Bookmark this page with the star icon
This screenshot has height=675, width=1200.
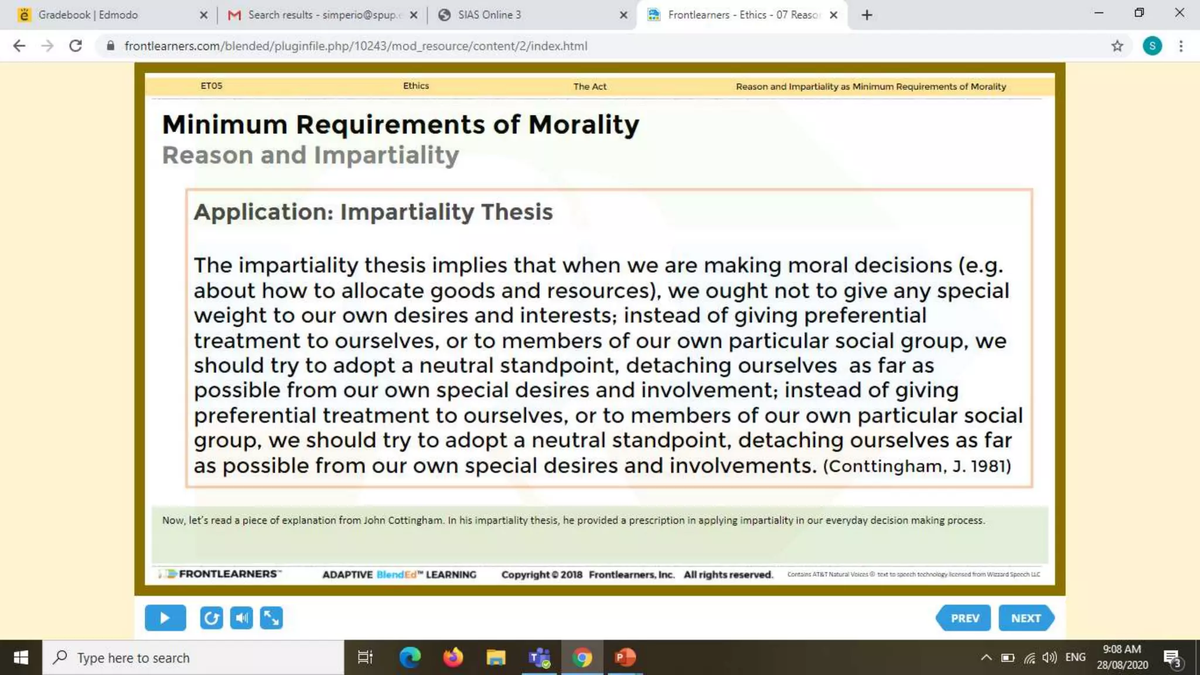[1117, 46]
